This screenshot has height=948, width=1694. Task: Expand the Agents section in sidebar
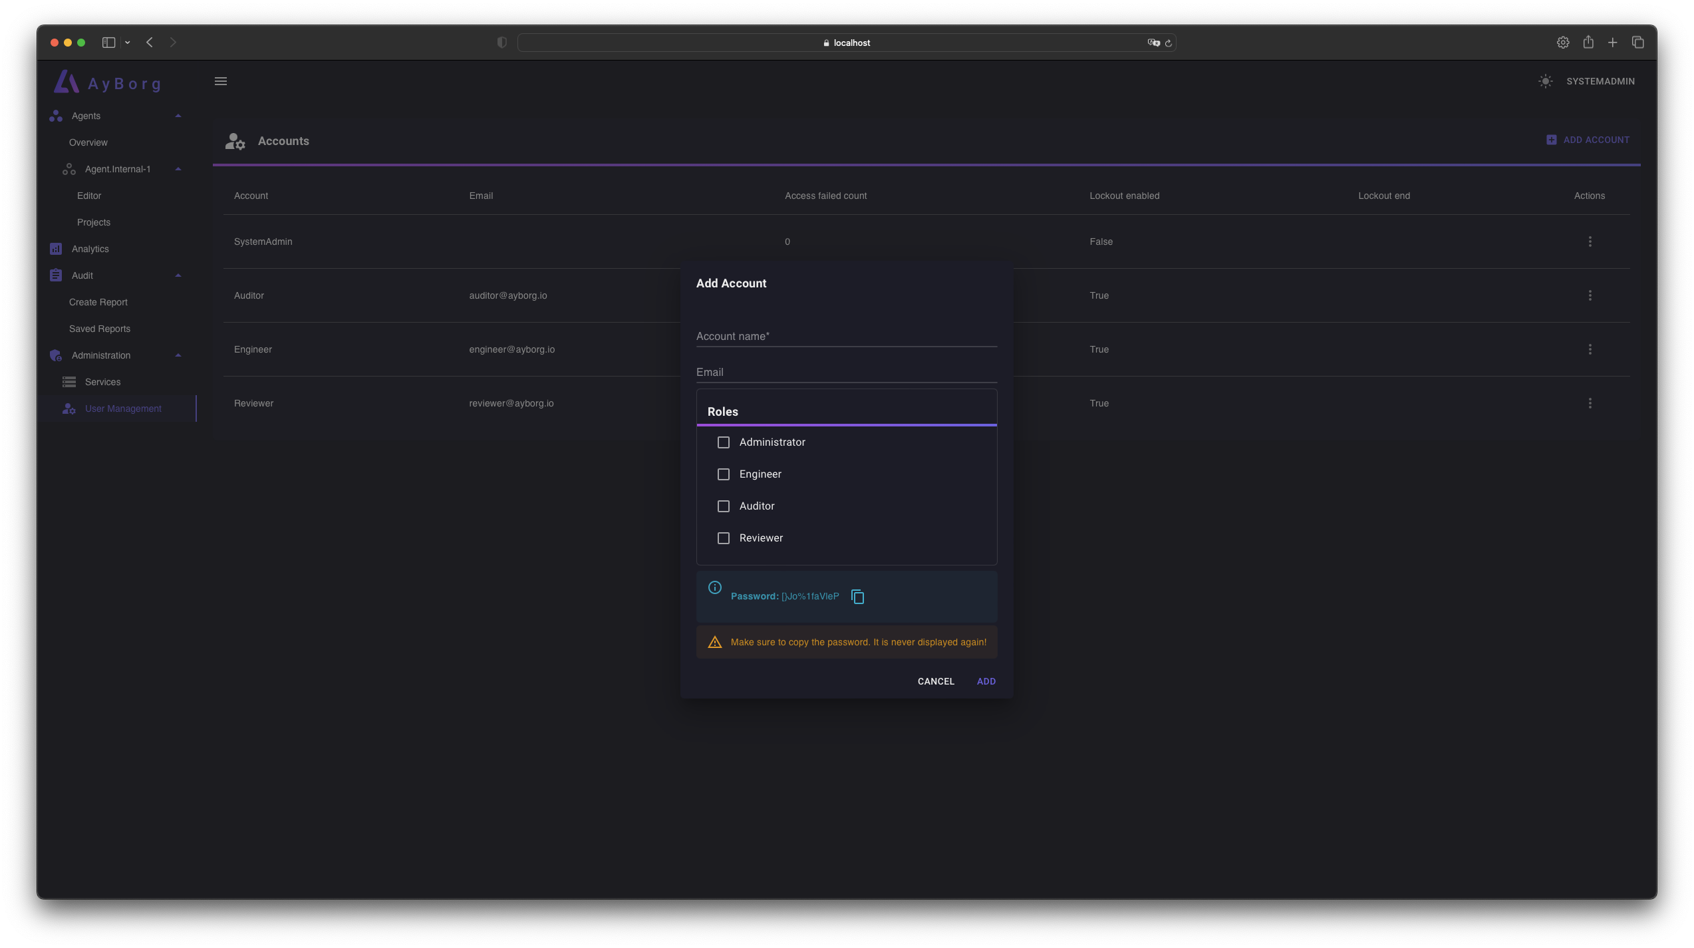[177, 116]
